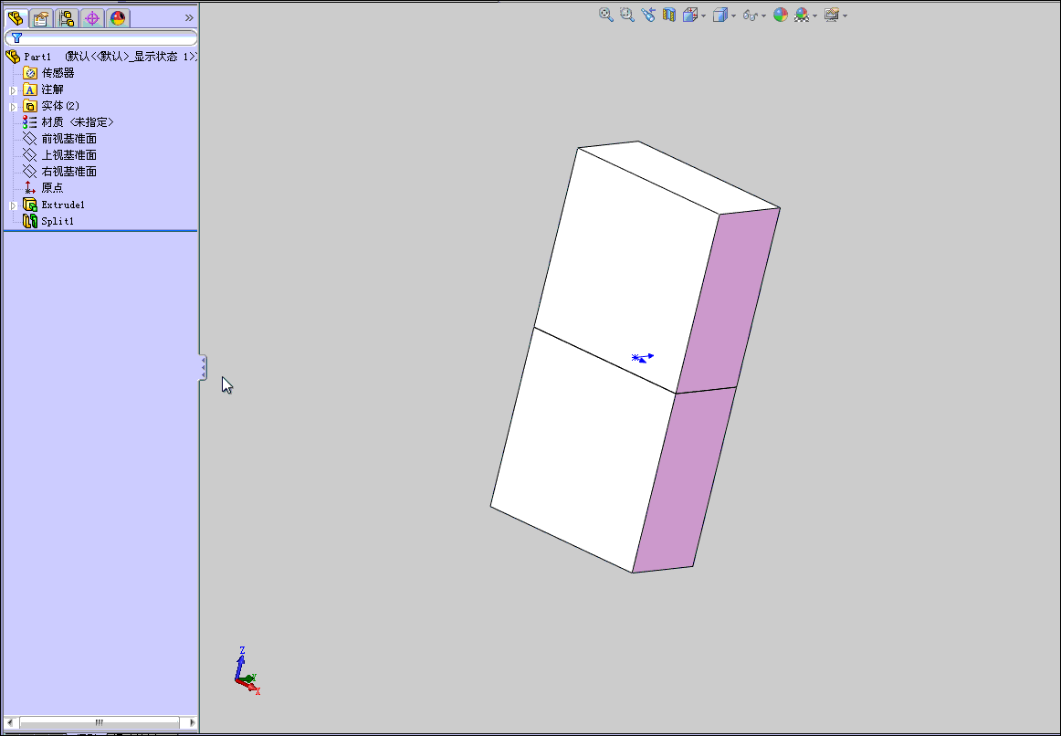Select the Extrude1 feature
Screen dimensions: 1061x736
pyautogui.click(x=63, y=205)
